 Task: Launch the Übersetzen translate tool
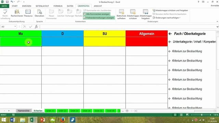pyautogui.click(x=39, y=13)
